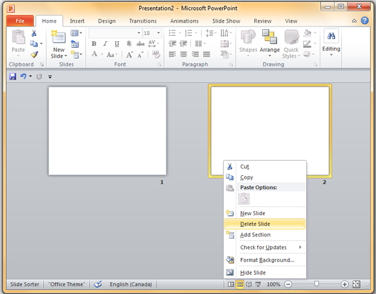The height and width of the screenshot is (294, 376).
Task: Click the zoom out minus button
Action: point(288,284)
